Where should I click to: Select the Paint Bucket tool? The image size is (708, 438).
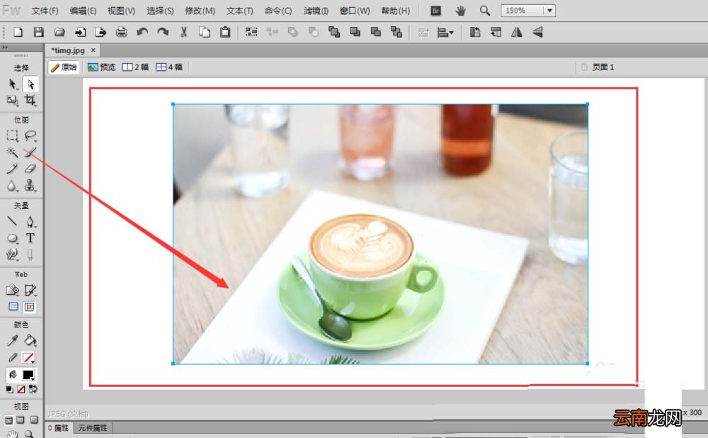30,340
